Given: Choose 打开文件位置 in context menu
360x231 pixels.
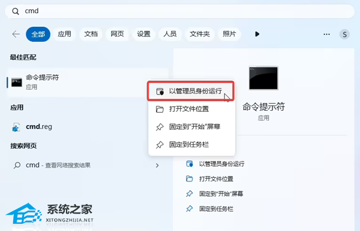Looking at the screenshot, I should (x=192, y=109).
